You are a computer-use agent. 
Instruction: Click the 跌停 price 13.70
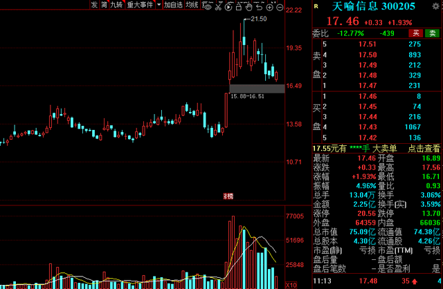point(431,214)
